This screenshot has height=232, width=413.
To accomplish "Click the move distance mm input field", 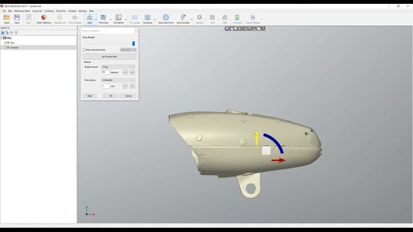I will (106, 86).
